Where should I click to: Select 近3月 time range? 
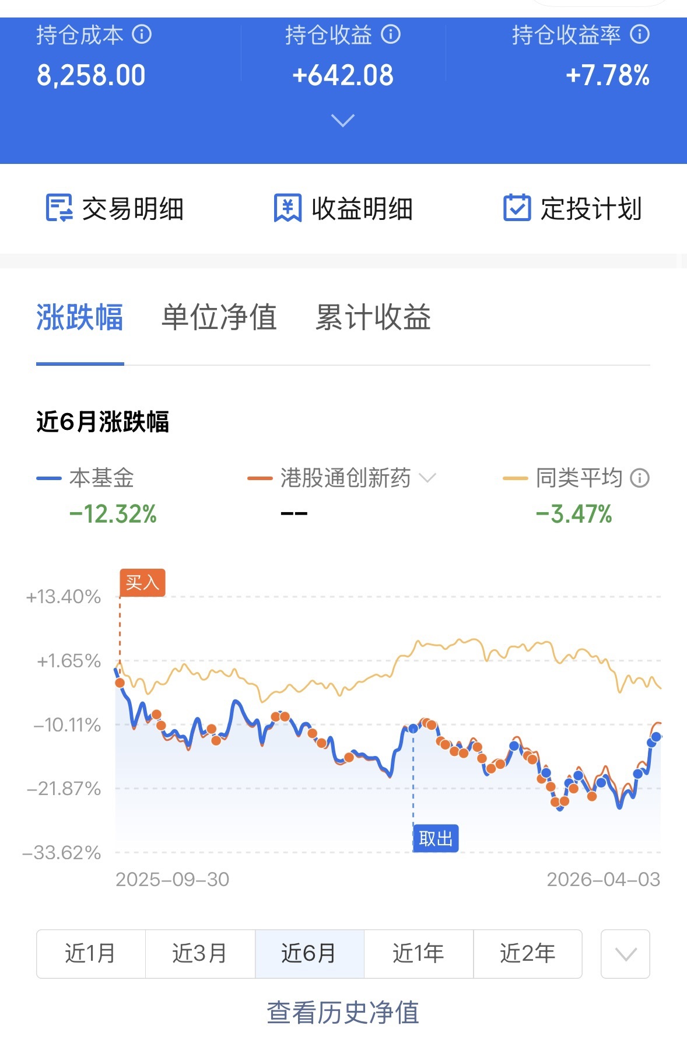199,954
